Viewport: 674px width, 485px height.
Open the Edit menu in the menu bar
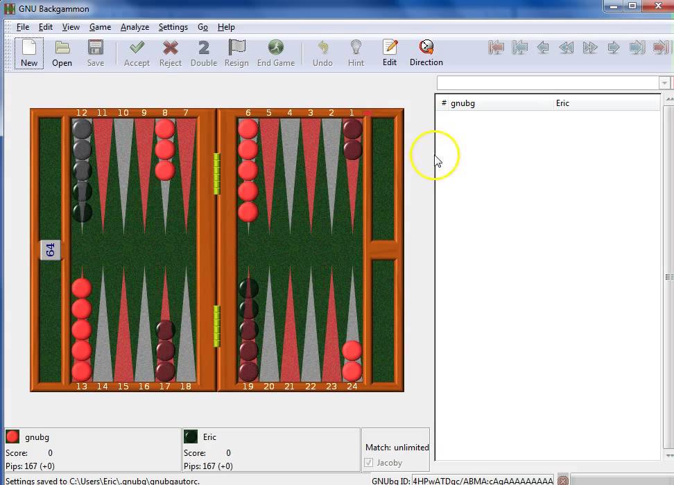click(x=46, y=27)
